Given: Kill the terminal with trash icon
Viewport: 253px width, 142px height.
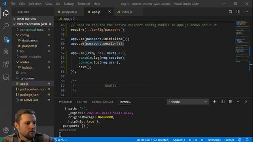Looking at the screenshot, I should click(230, 102).
